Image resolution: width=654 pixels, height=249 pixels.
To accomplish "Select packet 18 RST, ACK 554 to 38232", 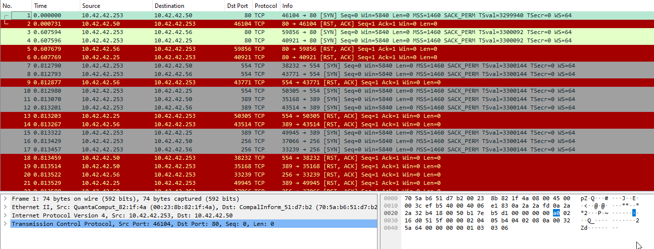I will (327, 158).
